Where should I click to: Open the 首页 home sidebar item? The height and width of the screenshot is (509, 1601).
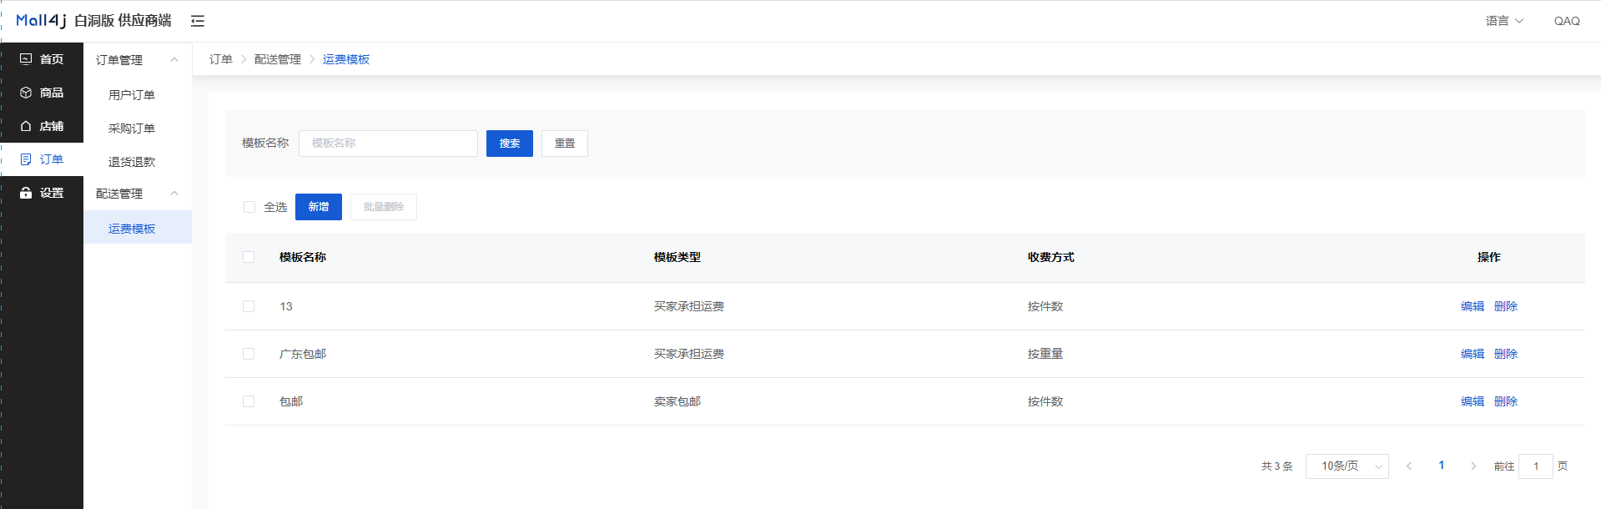[x=42, y=59]
